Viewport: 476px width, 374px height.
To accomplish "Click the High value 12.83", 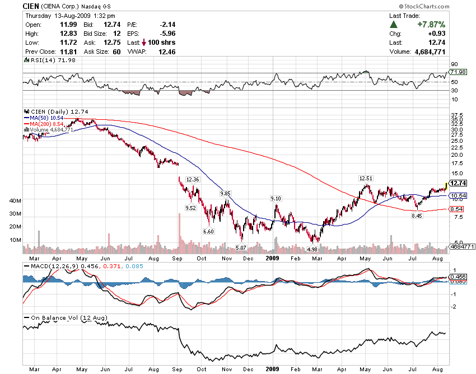I will tap(68, 34).
